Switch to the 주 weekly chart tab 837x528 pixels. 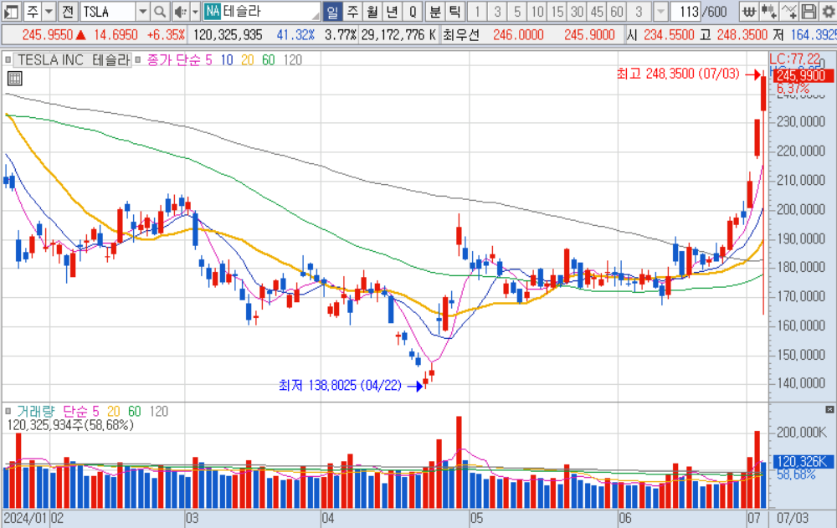pos(352,11)
